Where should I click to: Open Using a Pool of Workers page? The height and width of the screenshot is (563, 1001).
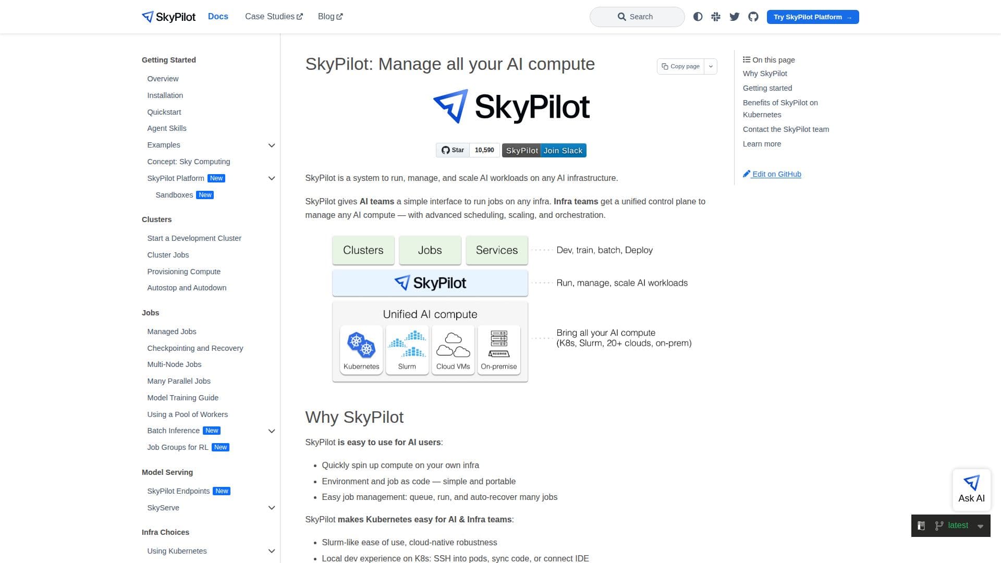(x=187, y=414)
